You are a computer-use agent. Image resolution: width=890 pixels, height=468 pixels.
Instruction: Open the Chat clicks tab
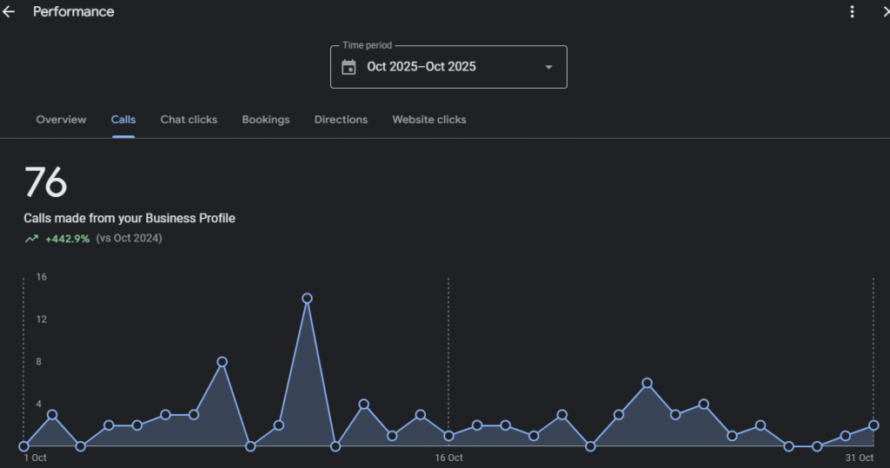tap(189, 120)
